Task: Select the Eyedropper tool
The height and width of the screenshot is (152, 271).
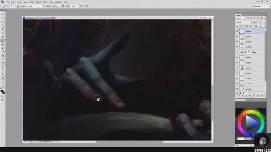Action: click(x=3, y=33)
